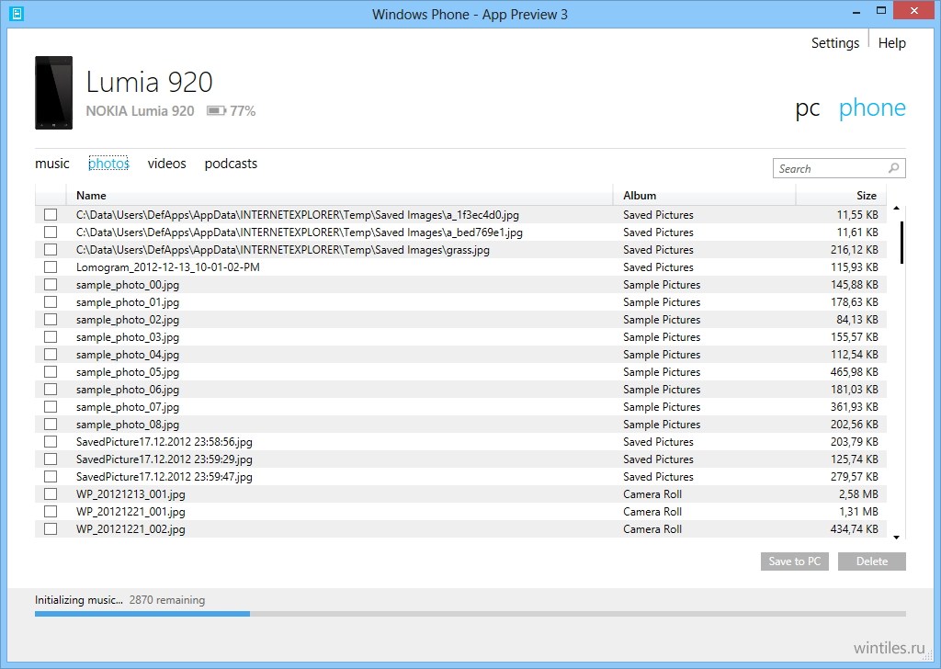Check sample_photo_05.jpg checkbox
The image size is (941, 669).
[51, 371]
